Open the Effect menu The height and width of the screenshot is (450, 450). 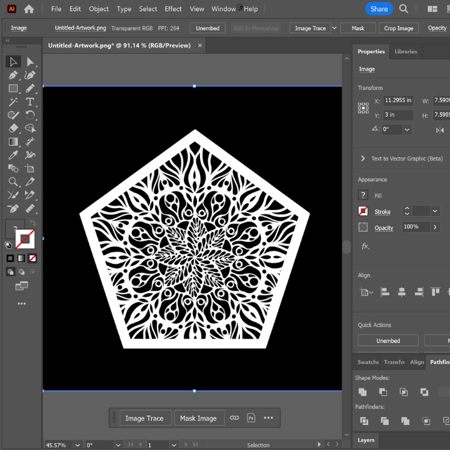173,9
